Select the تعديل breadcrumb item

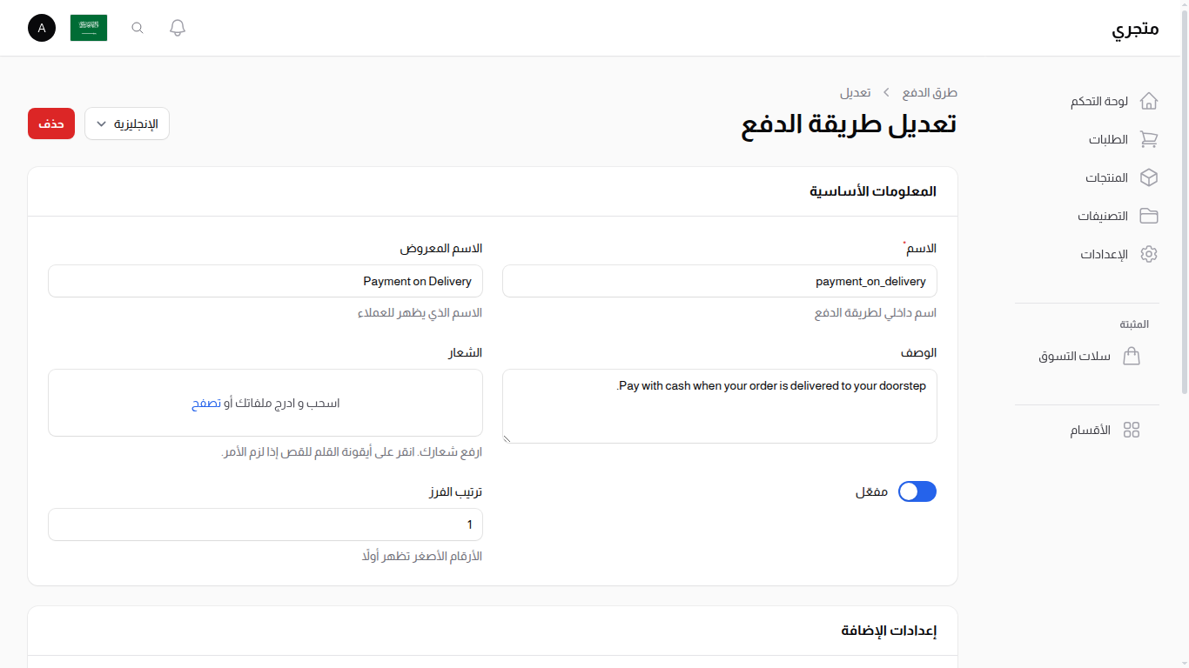coord(856,92)
